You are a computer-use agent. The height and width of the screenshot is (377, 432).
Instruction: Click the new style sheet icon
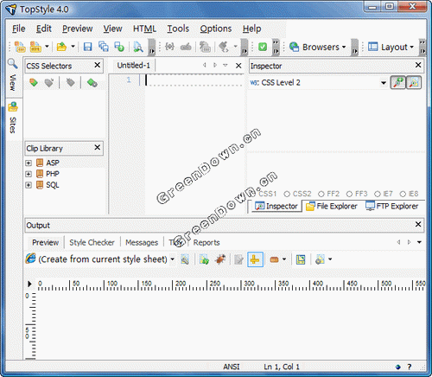(20, 47)
